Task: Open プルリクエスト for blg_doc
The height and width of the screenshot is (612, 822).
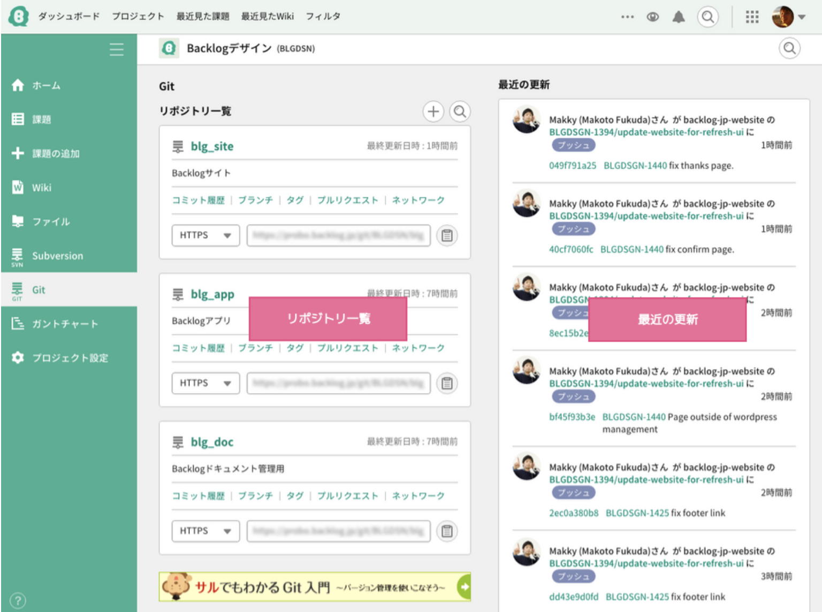Action: point(347,496)
